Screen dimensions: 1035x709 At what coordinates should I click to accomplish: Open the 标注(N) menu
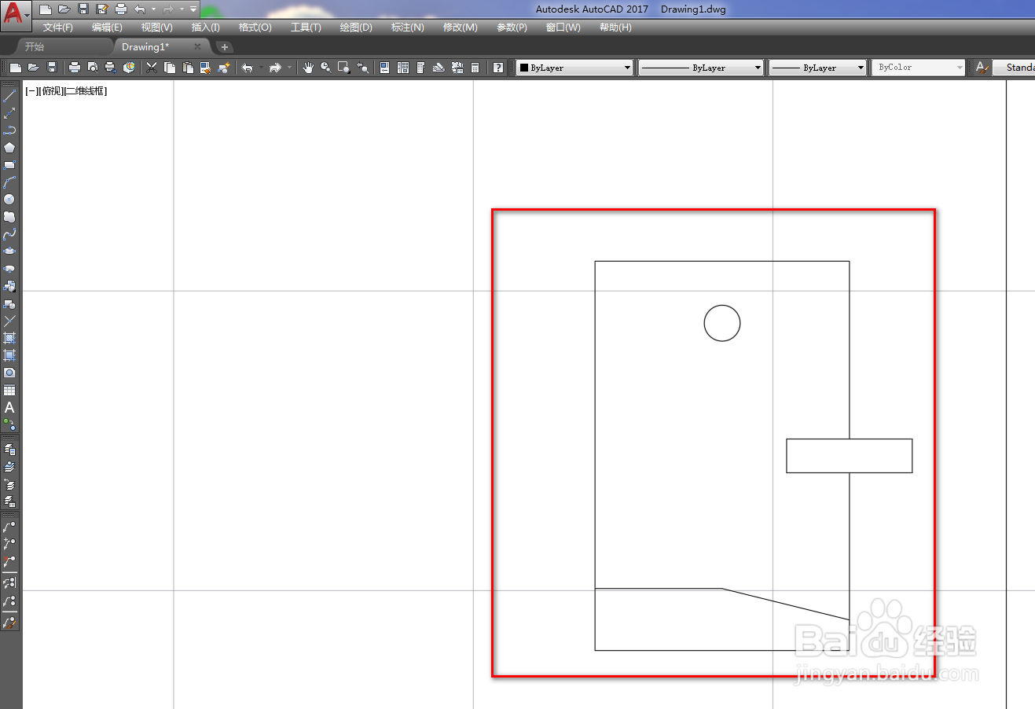coord(408,28)
